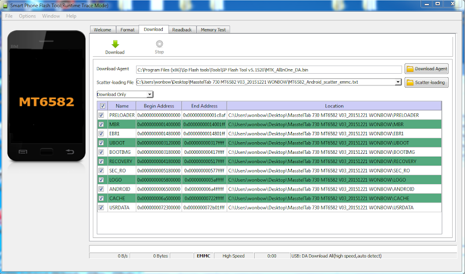The width and height of the screenshot is (465, 274).
Task: Click begin address 0x0000000001400000
Action: 159,124
